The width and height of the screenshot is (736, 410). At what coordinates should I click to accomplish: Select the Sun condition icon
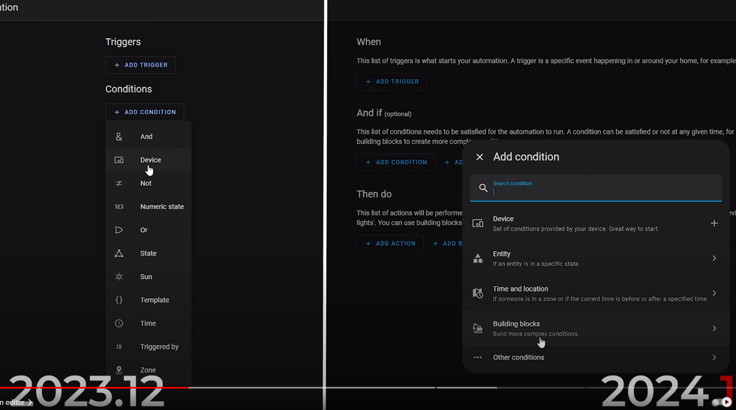[x=119, y=277]
